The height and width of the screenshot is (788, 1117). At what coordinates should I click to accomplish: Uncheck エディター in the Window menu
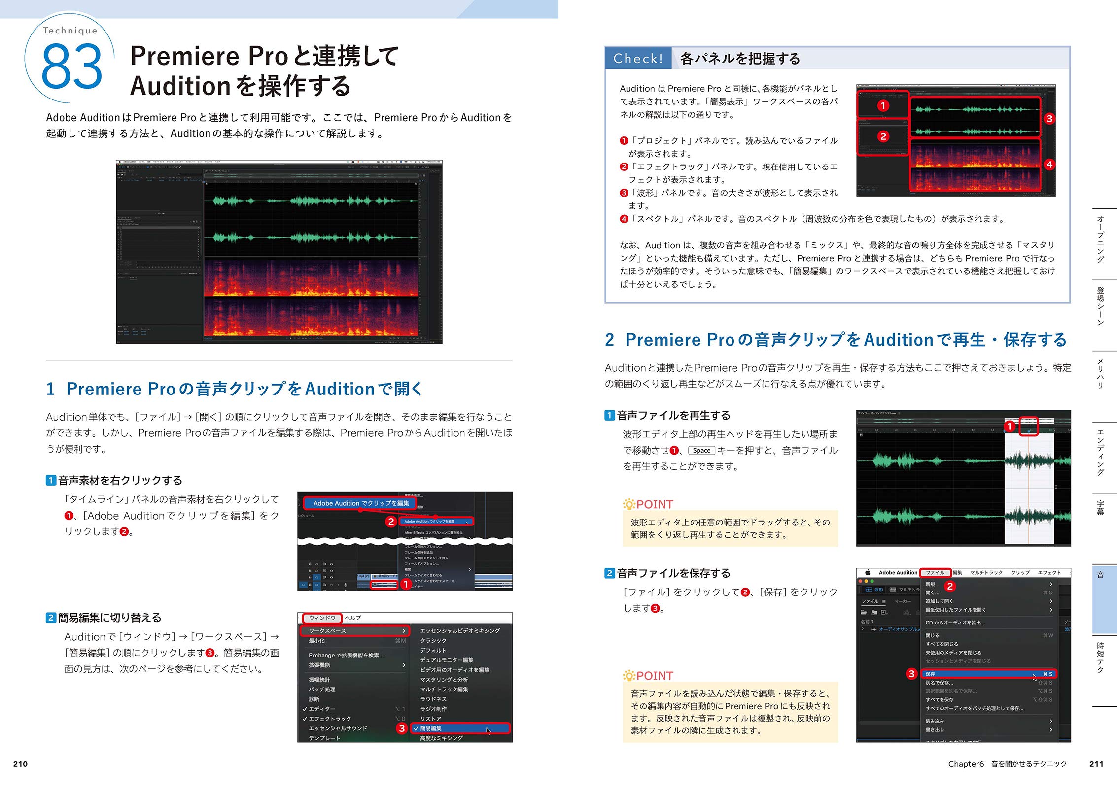305,710
